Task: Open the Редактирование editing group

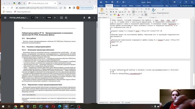Action: [x=163, y=11]
